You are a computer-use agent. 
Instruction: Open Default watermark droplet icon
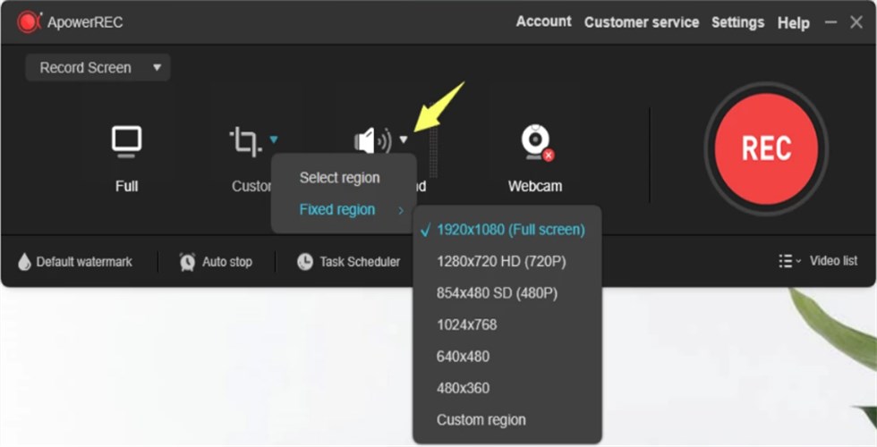pos(24,261)
